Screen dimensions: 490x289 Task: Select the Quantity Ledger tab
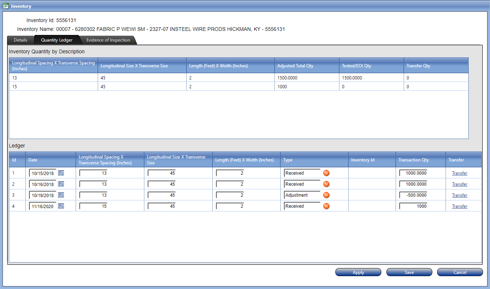point(57,40)
